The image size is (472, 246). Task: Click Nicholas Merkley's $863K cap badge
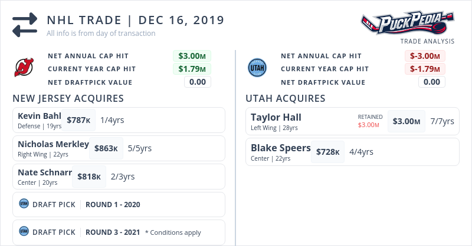(x=107, y=148)
